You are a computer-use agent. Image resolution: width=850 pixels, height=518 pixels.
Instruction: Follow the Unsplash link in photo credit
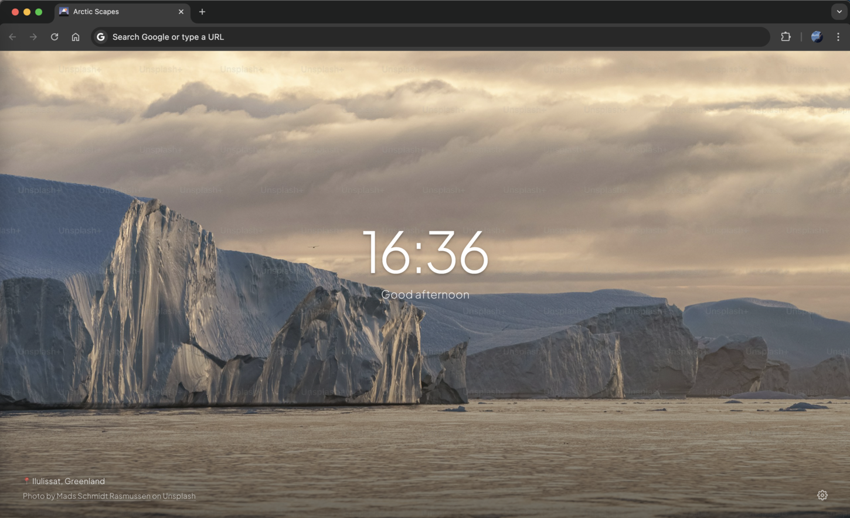179,496
